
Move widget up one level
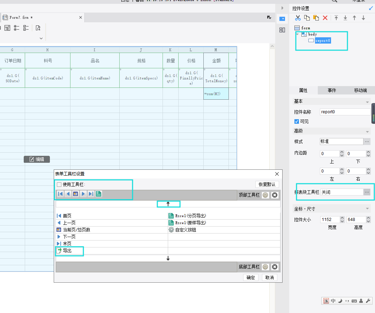click(x=354, y=18)
